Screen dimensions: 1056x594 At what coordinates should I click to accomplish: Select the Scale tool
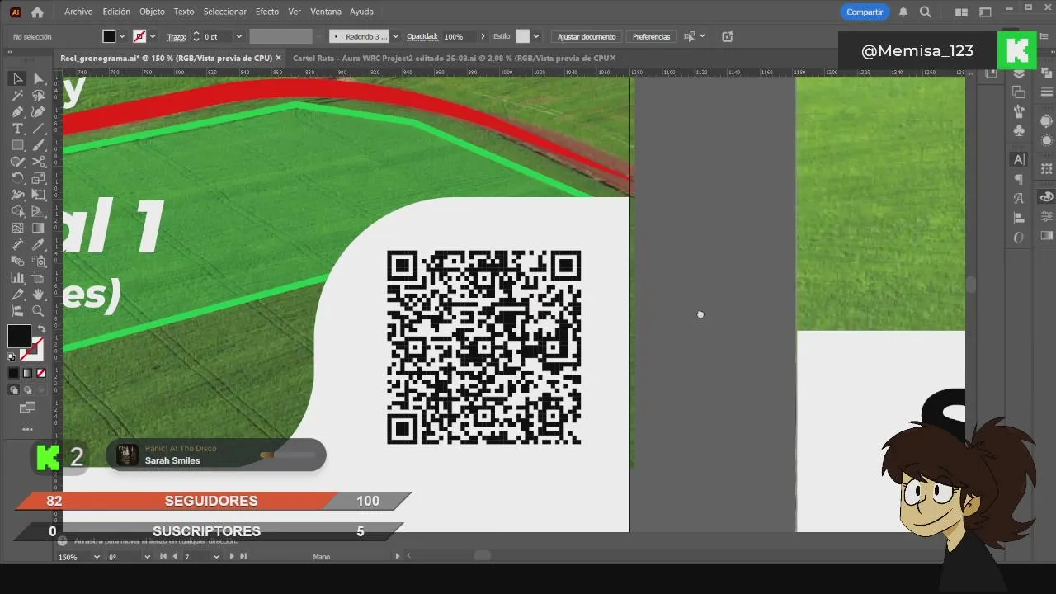tap(38, 178)
